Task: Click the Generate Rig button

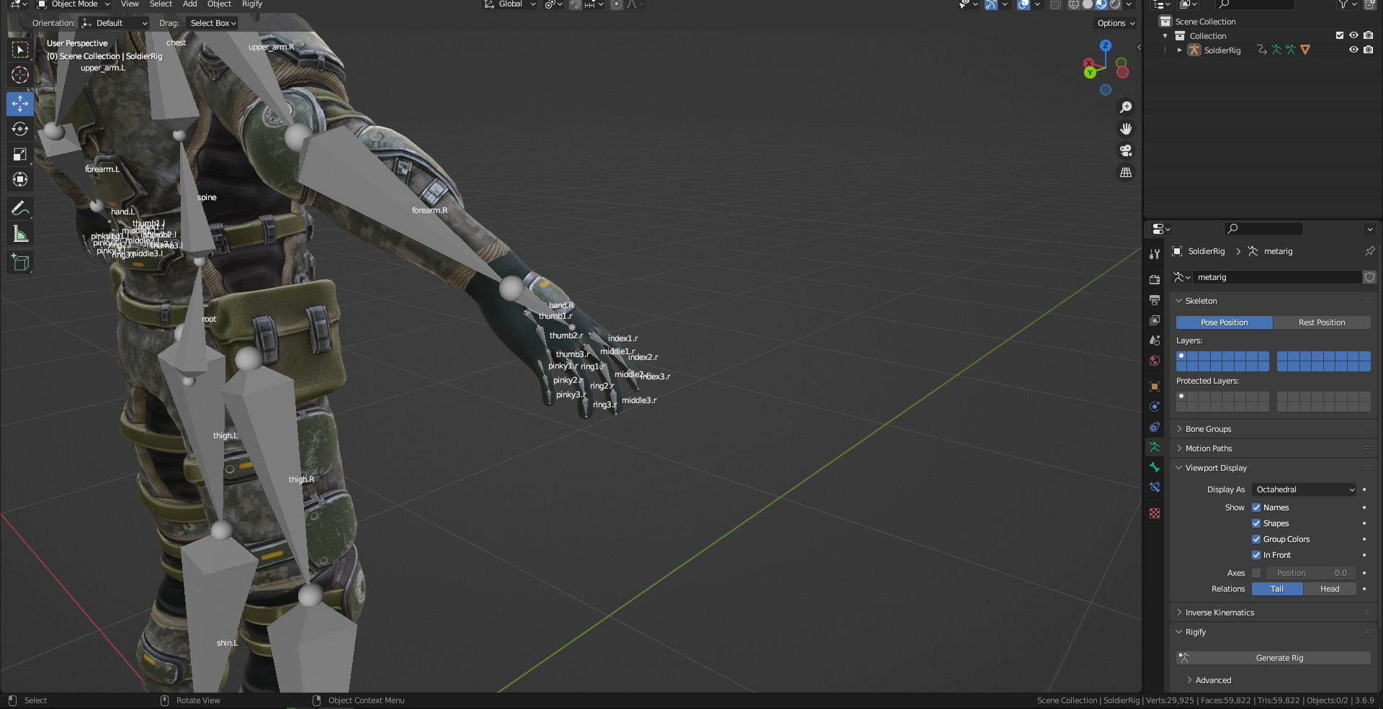Action: click(x=1274, y=658)
